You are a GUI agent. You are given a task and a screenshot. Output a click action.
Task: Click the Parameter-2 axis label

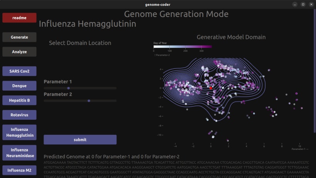coord(162,55)
